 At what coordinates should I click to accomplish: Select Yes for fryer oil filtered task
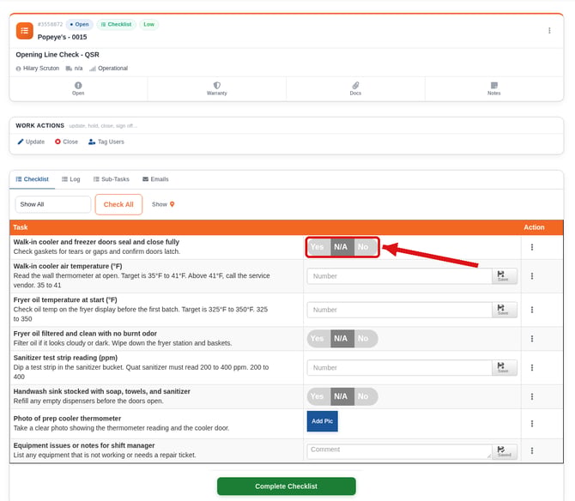[x=318, y=338]
